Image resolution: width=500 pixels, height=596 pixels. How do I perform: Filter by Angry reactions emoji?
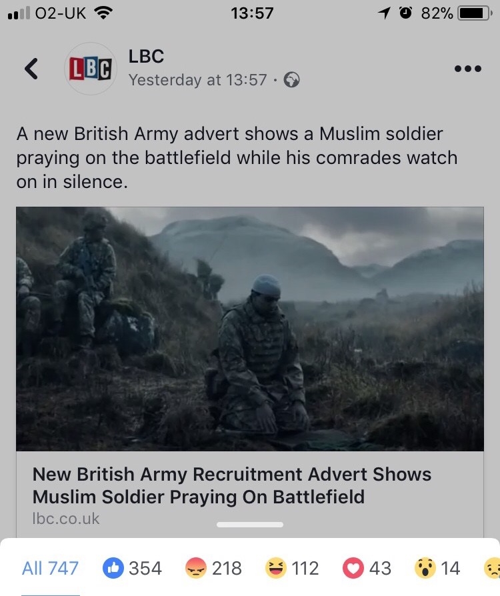pyautogui.click(x=196, y=568)
